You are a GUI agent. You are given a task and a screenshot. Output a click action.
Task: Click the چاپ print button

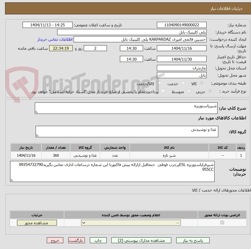[98, 240]
